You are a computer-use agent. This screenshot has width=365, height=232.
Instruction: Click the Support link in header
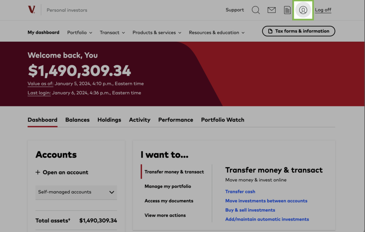tap(235, 10)
